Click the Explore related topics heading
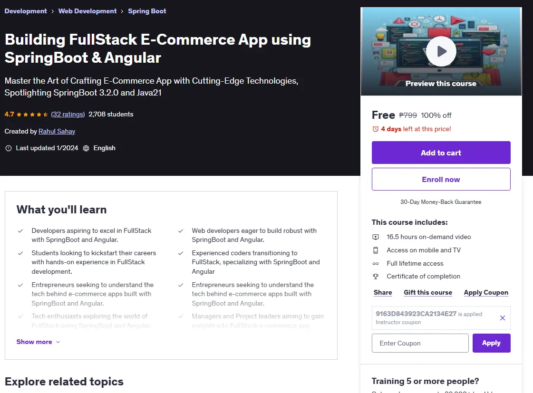533x393 pixels. [x=64, y=382]
